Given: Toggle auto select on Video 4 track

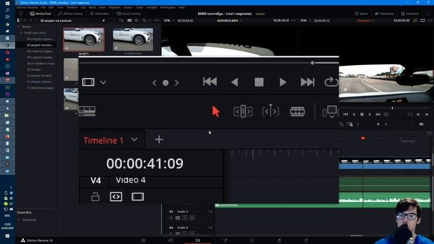Looking at the screenshot, I should point(116,197).
